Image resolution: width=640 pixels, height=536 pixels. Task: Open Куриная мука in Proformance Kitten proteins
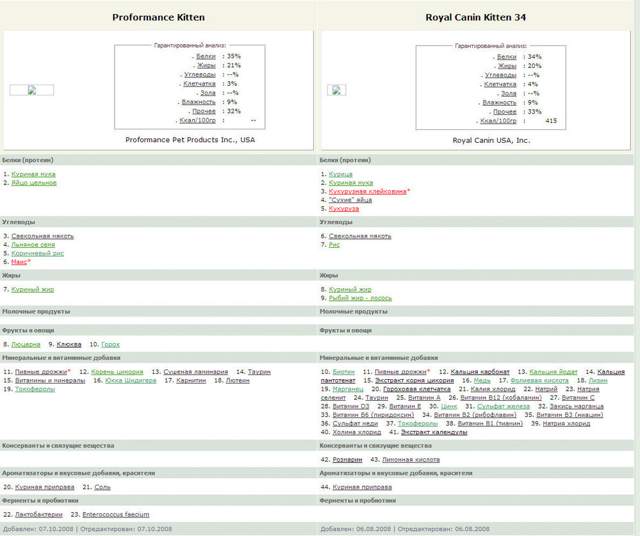[33, 174]
